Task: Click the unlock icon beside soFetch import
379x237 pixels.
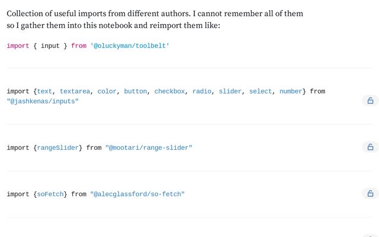Action: 370,194
